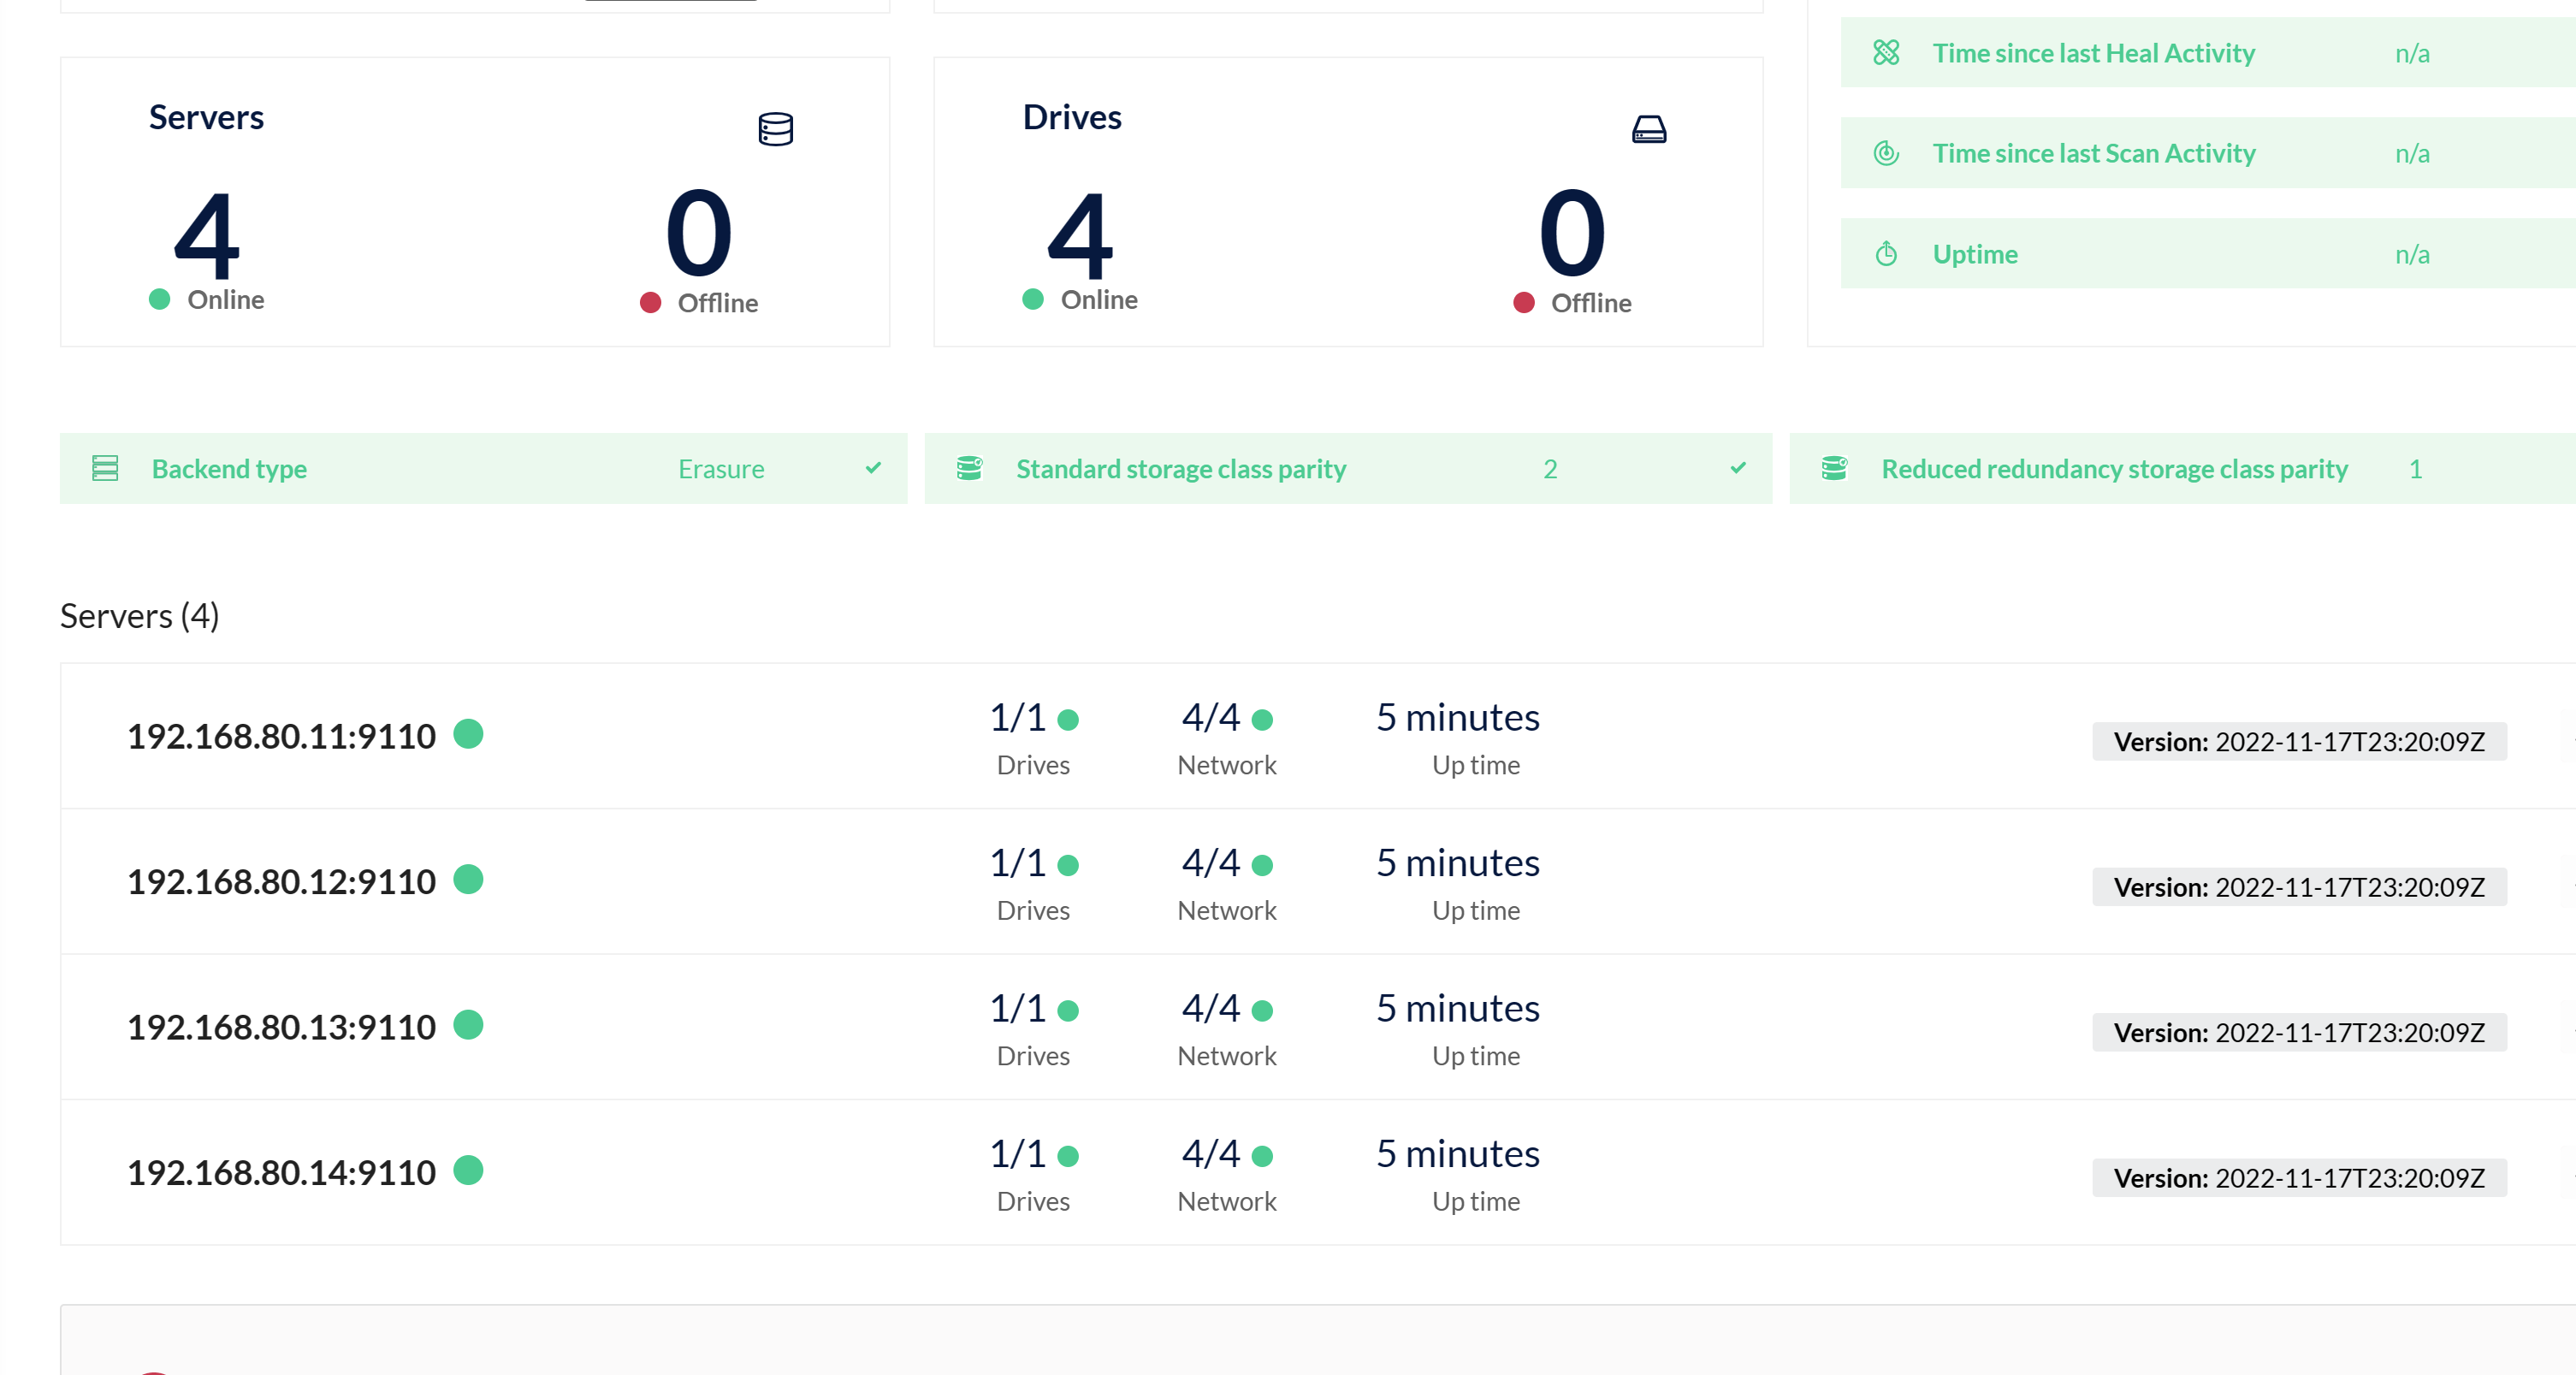Click the green status dot for 192.168.80.12:9110

[x=468, y=879]
